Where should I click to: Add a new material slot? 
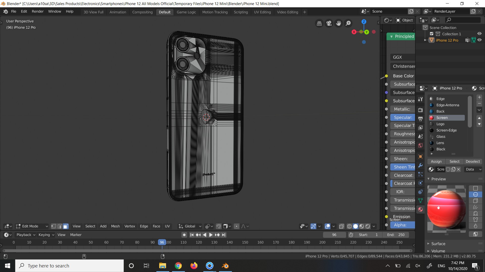[479, 97]
